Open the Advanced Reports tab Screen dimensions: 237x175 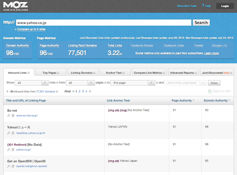click(x=183, y=73)
